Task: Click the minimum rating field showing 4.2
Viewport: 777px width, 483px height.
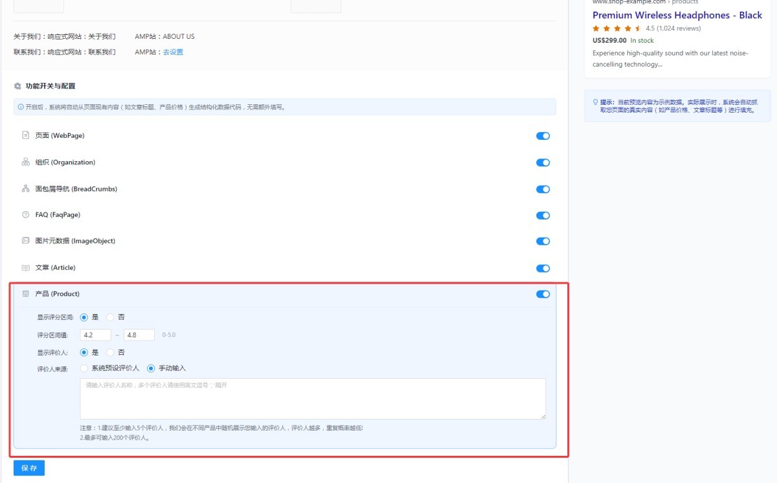Action: coord(96,335)
